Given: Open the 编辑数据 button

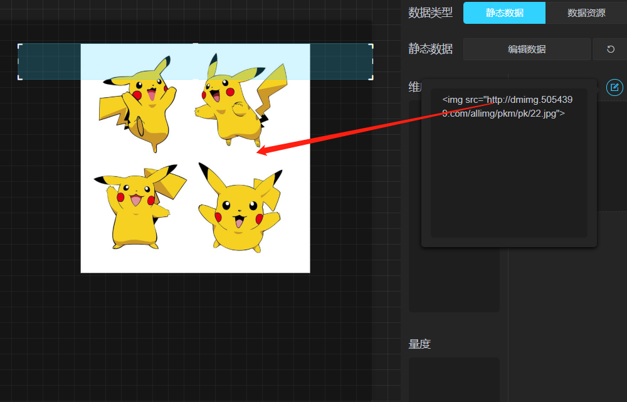Looking at the screenshot, I should pos(527,49).
